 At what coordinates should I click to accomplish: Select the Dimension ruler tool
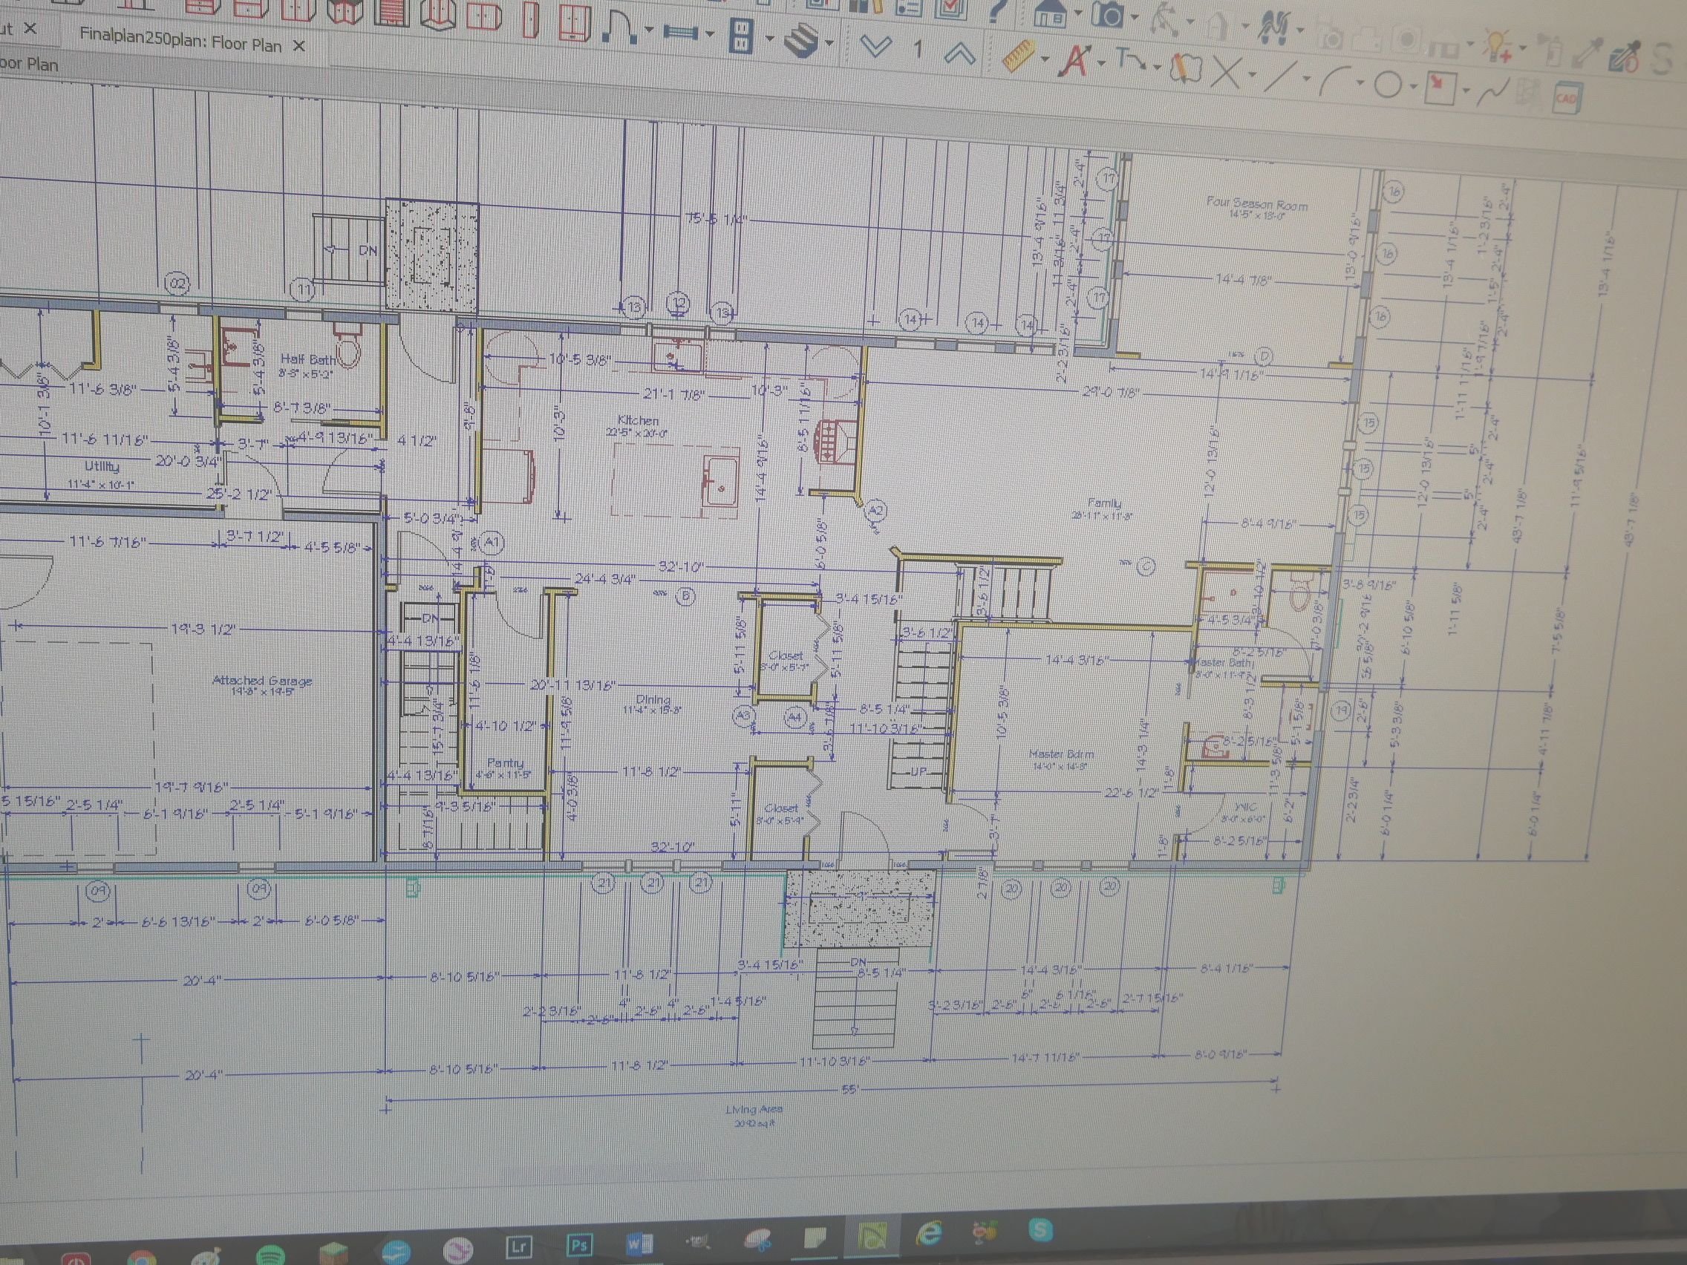click(x=1018, y=56)
